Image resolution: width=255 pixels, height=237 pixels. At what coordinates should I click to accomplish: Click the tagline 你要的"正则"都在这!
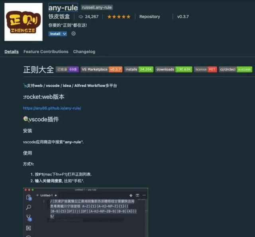pos(67,25)
